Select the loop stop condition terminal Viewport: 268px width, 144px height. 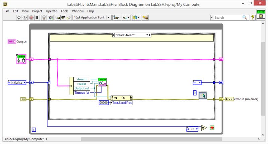click(212, 128)
